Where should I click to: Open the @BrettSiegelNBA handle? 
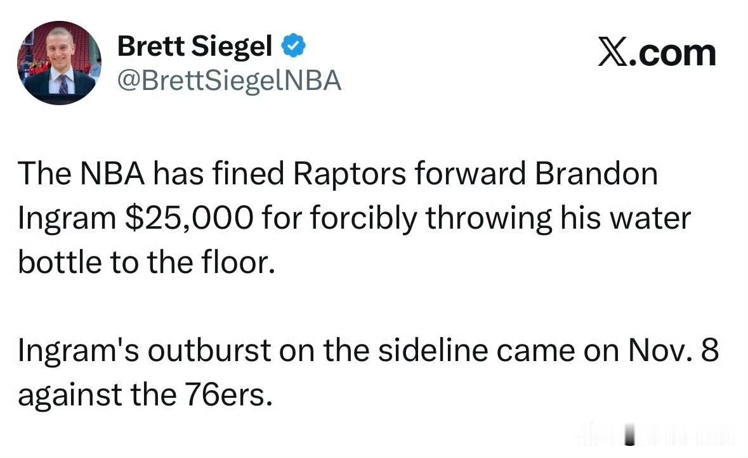point(230,81)
